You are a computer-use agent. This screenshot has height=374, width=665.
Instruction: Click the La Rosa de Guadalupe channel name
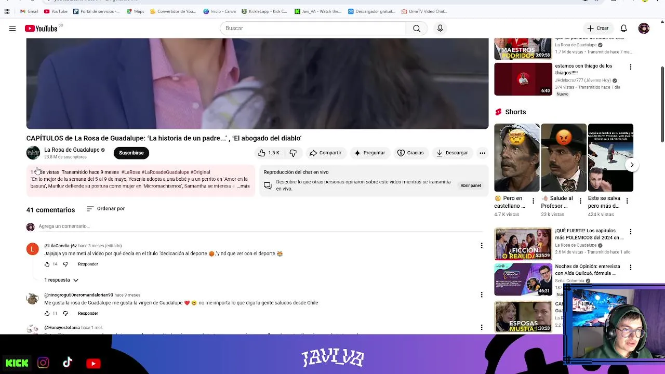72,150
